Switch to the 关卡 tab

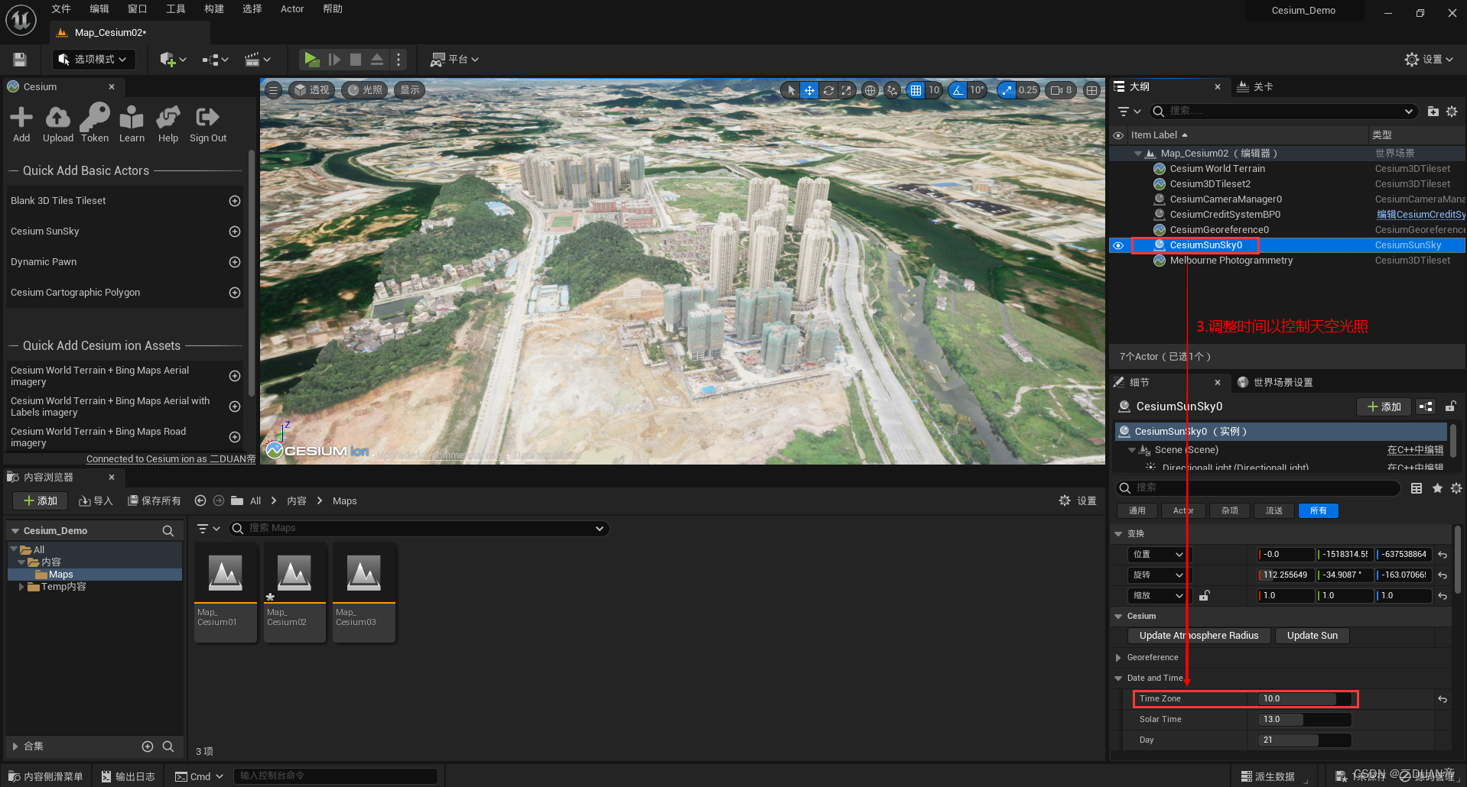click(1255, 87)
